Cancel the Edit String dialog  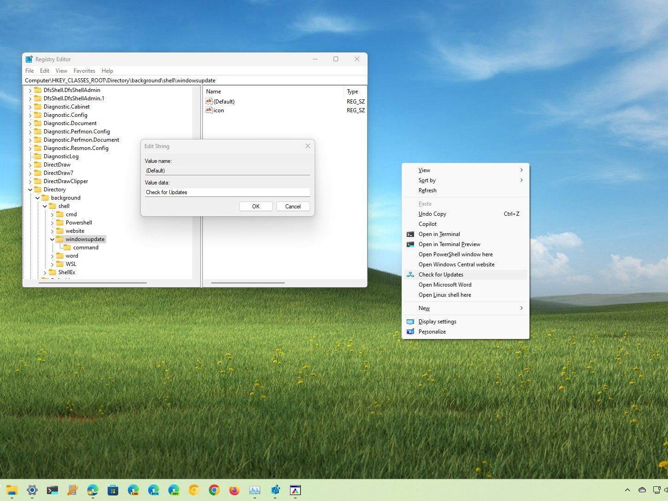coord(293,207)
